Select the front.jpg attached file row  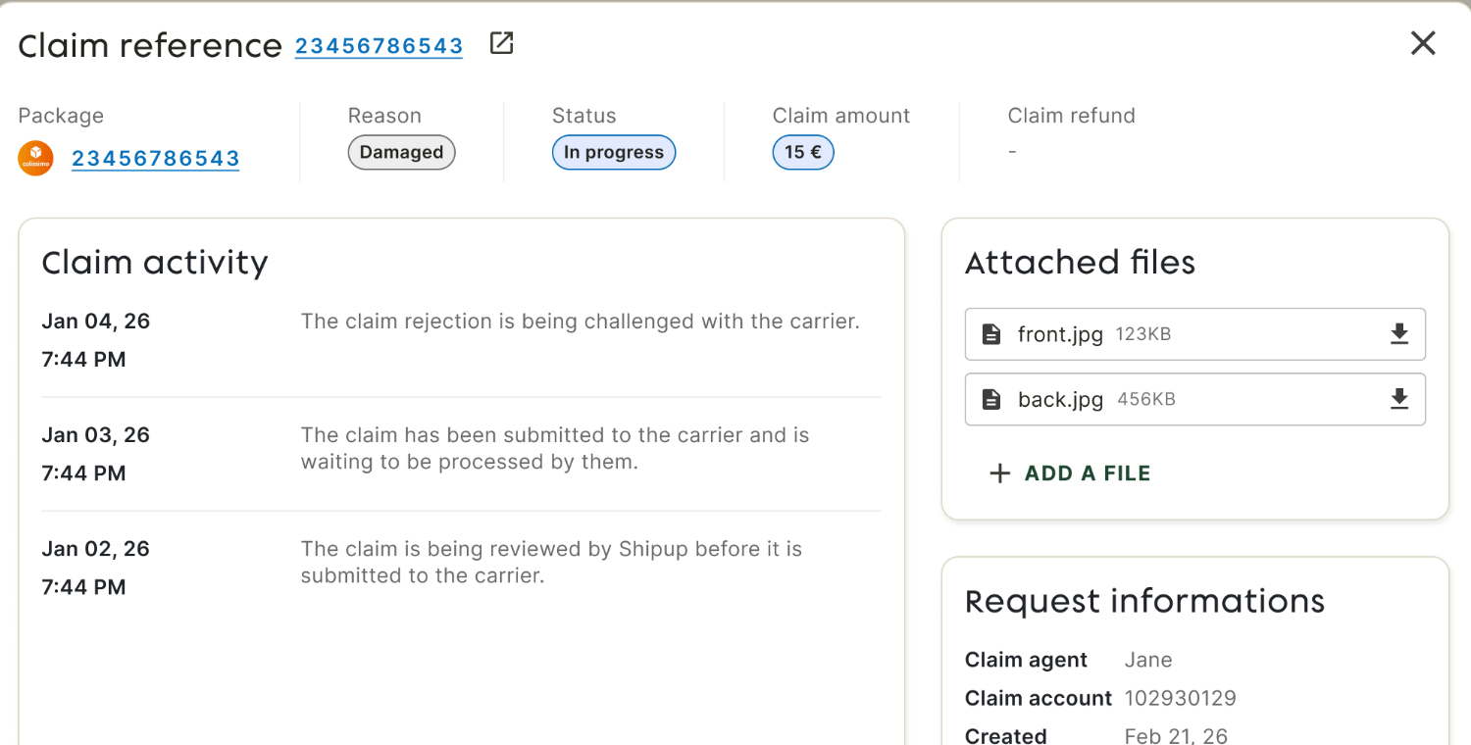[1194, 334]
